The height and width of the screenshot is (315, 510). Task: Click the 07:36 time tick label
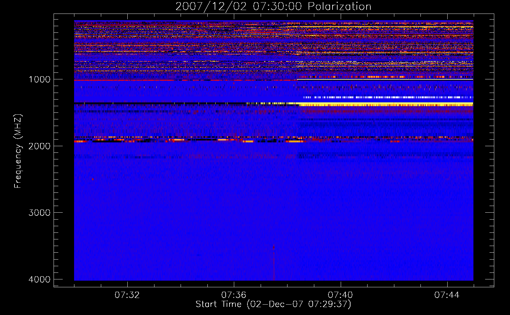[234, 295]
